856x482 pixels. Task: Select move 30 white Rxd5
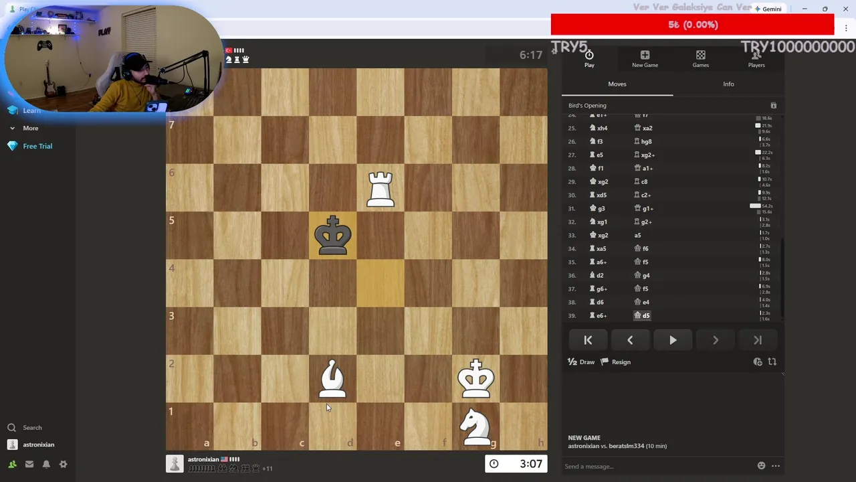click(598, 195)
